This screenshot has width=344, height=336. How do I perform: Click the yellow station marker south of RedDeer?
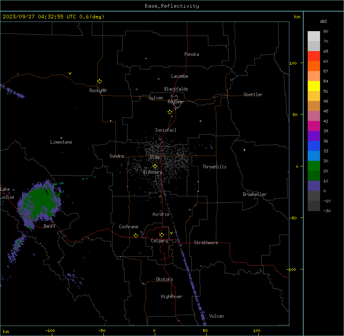point(170,112)
